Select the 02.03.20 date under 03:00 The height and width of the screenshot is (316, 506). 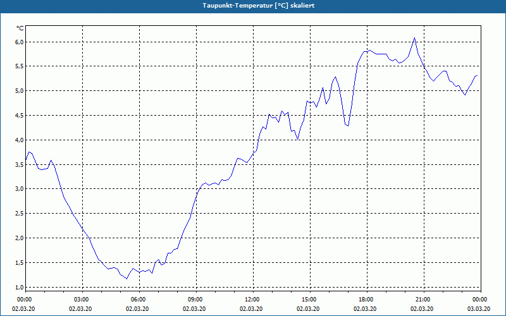pos(80,309)
